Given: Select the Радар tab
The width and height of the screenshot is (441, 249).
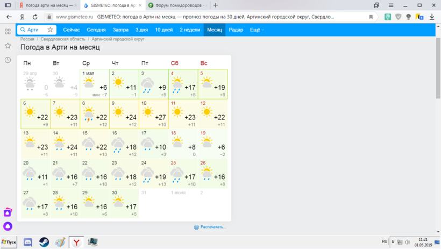Looking at the screenshot, I should pos(236,30).
